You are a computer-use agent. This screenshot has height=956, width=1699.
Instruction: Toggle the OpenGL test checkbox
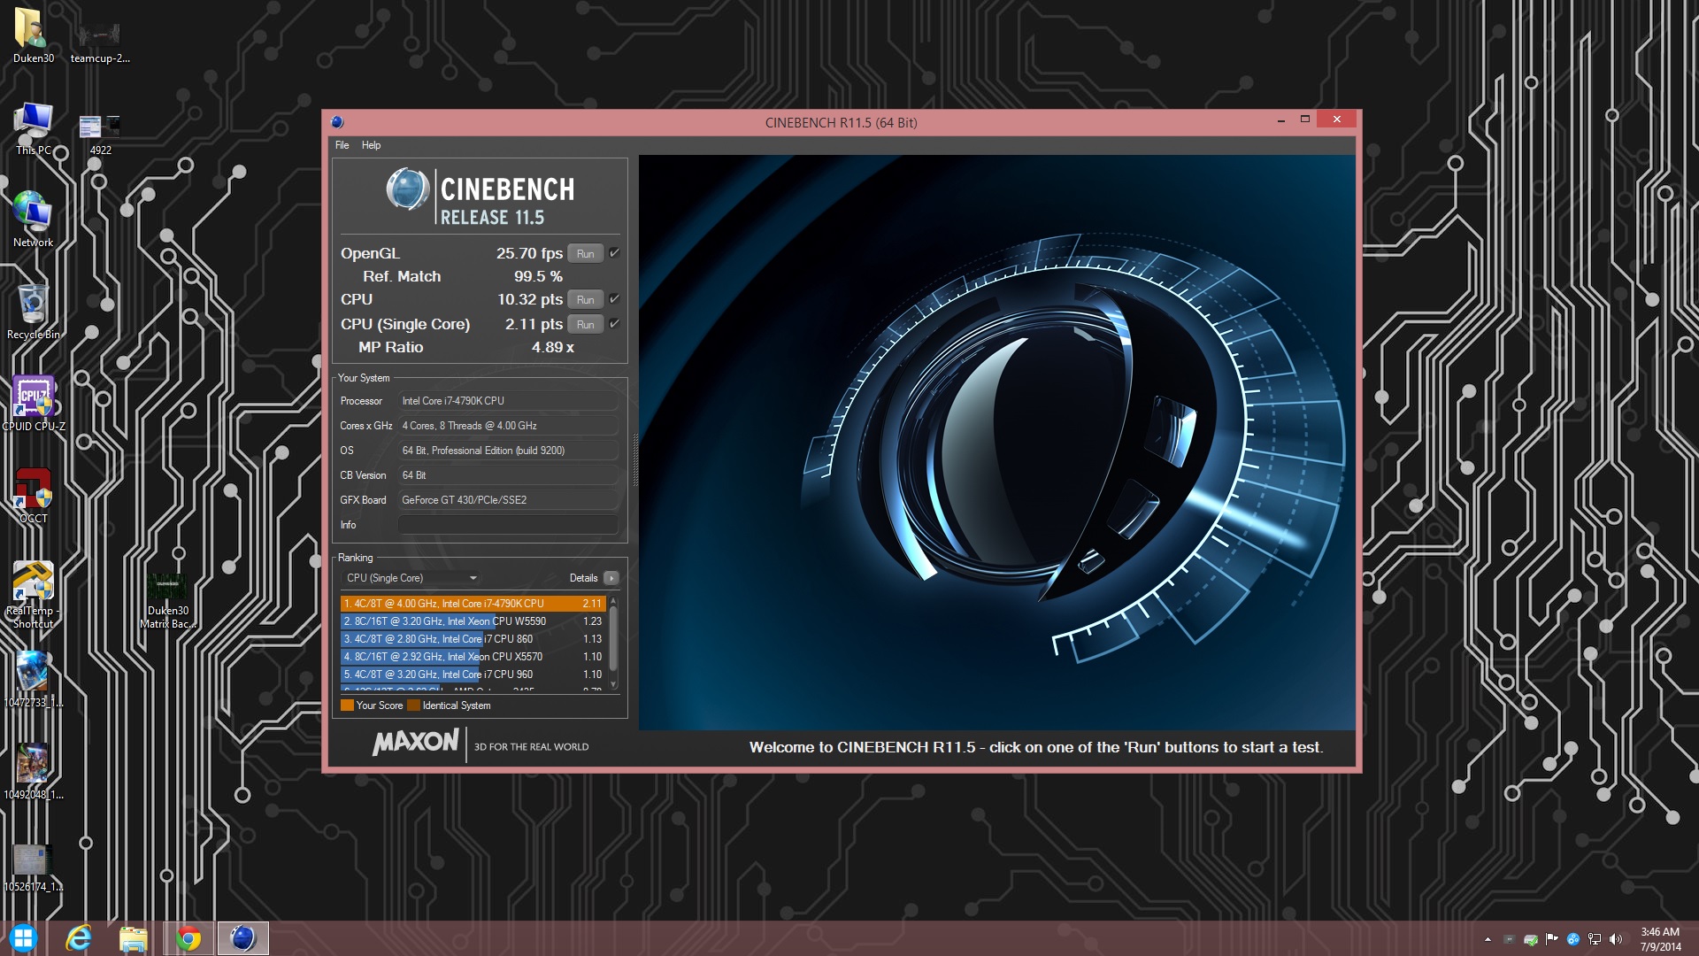(x=614, y=253)
